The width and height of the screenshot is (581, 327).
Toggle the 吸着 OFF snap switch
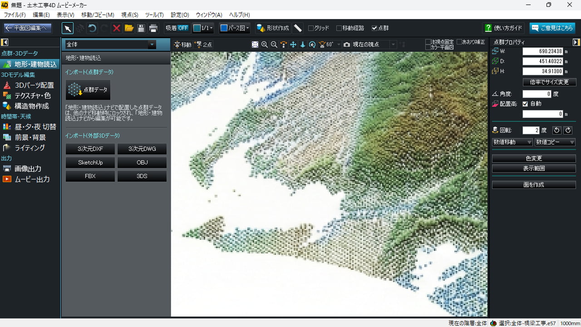point(177,28)
